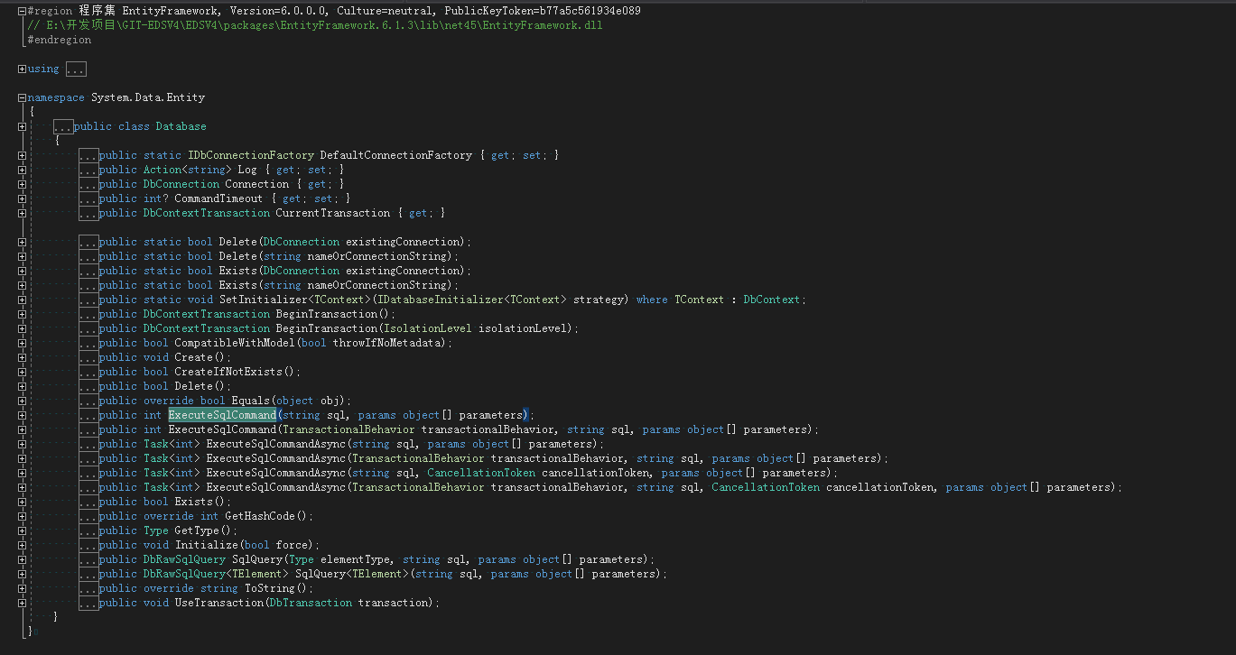Image resolution: width=1236 pixels, height=655 pixels.
Task: Expand the collapsed using directives
Action: point(22,69)
